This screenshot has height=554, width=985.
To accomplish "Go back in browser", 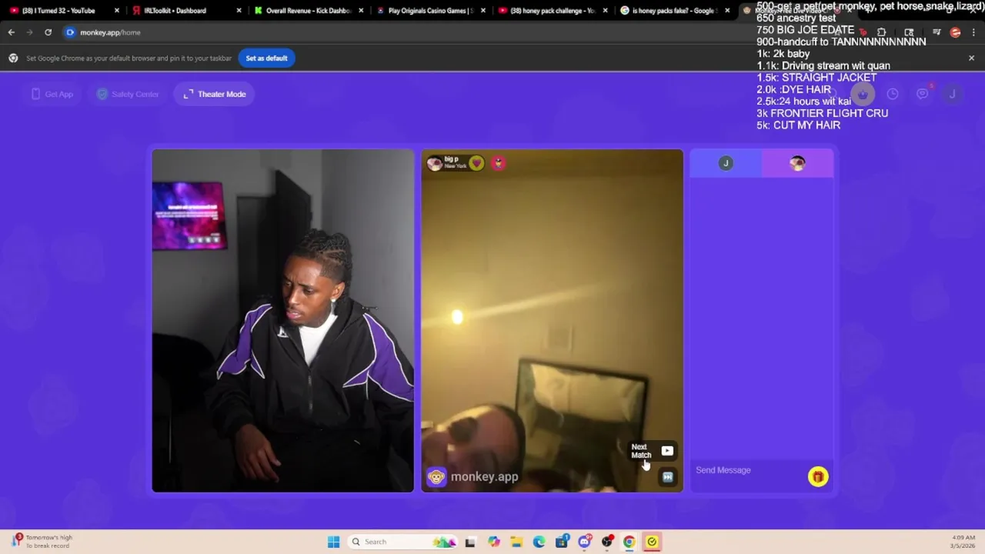I will [x=12, y=32].
